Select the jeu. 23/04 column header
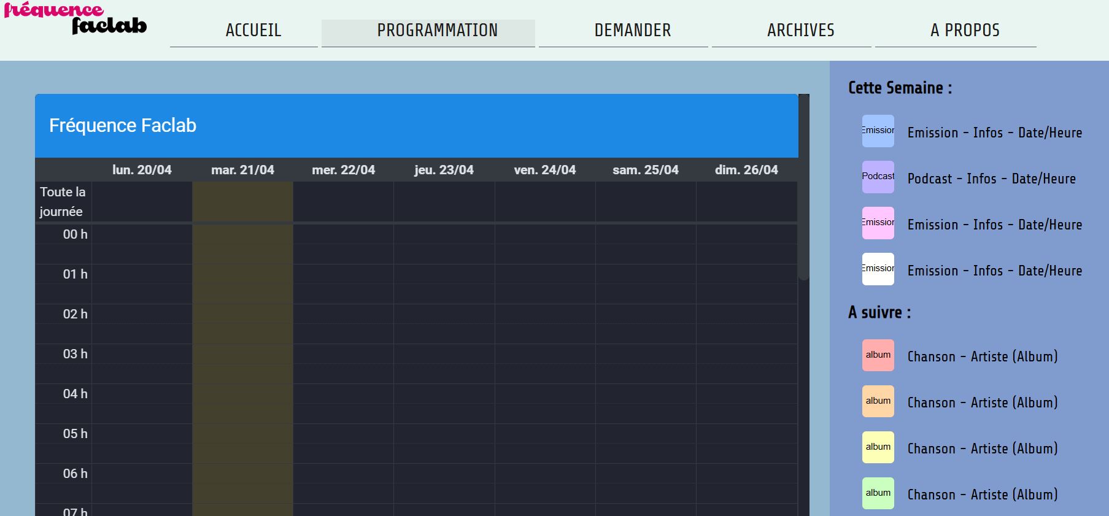1109x516 pixels. (444, 170)
